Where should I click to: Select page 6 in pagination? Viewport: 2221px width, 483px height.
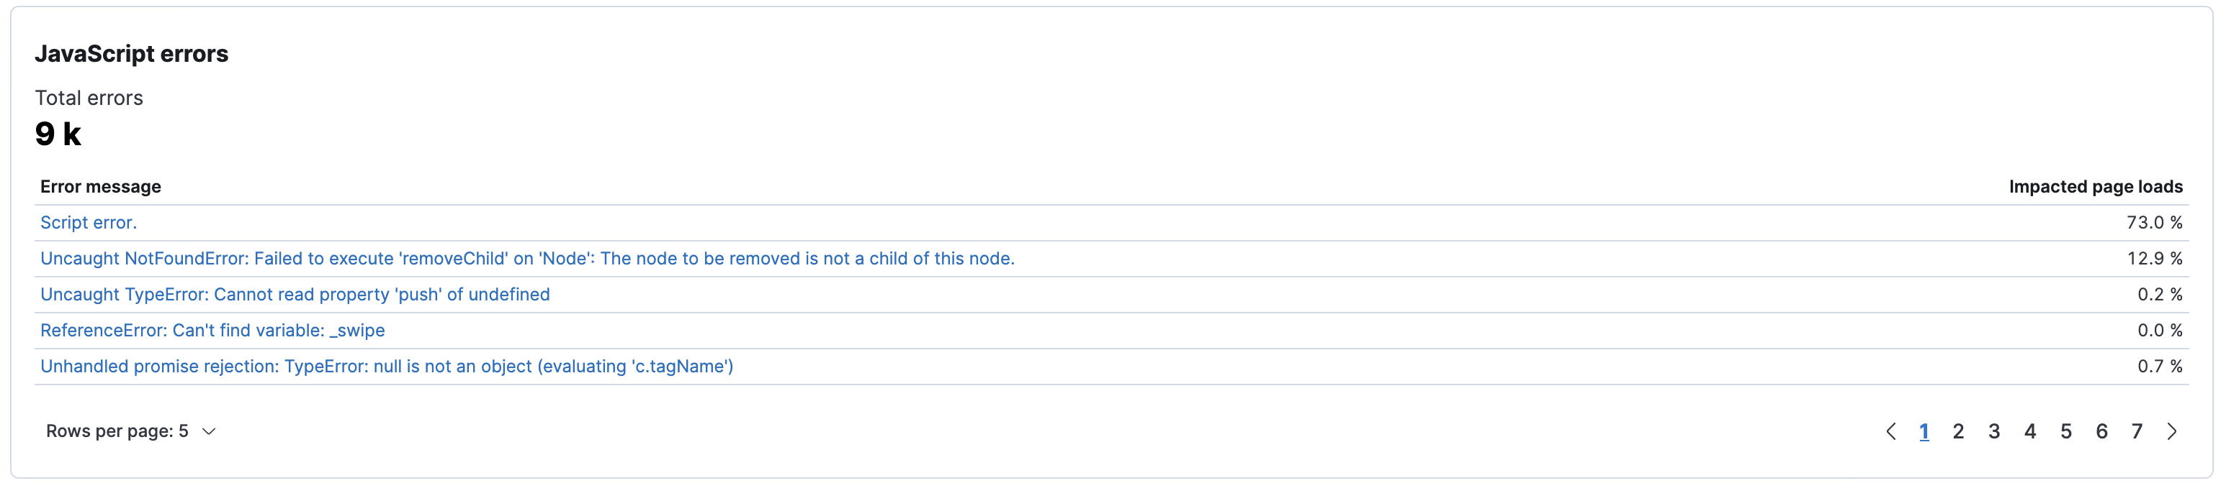tap(2102, 431)
